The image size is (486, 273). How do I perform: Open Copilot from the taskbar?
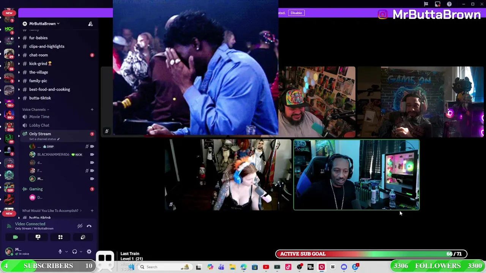(210, 267)
